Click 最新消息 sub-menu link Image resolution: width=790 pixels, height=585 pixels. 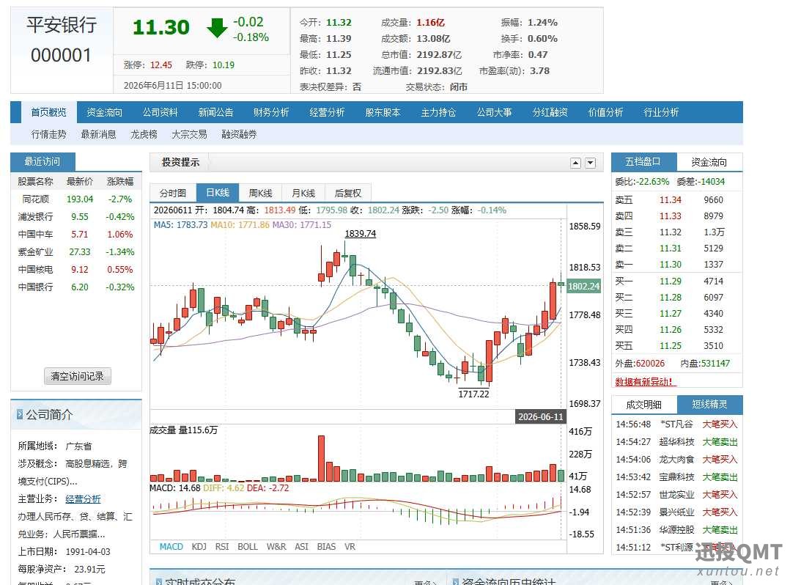pos(98,134)
